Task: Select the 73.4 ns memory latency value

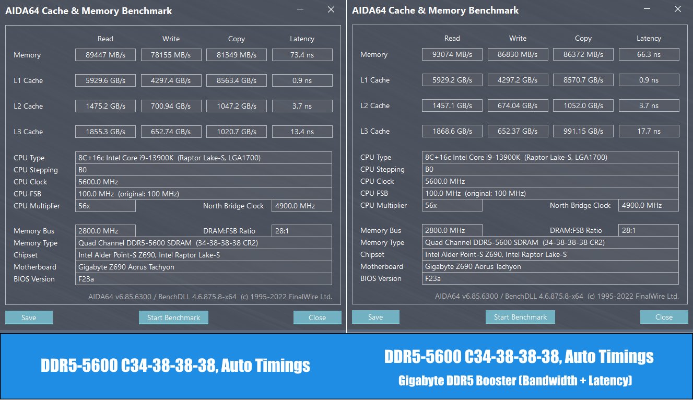Action: click(x=302, y=55)
